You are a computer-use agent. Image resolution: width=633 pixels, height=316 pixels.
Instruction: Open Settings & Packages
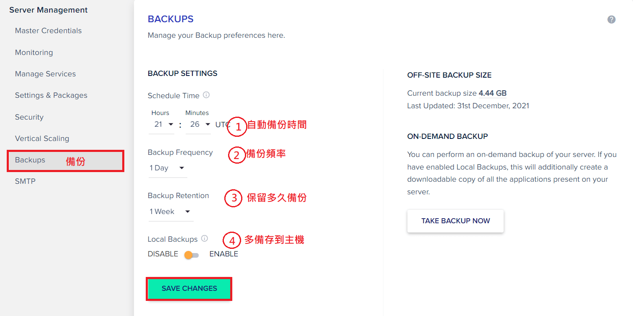(51, 95)
